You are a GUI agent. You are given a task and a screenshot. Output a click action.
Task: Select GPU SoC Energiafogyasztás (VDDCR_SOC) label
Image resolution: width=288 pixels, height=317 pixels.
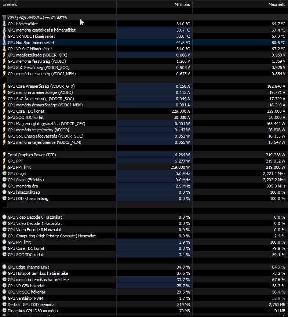coord(45,136)
